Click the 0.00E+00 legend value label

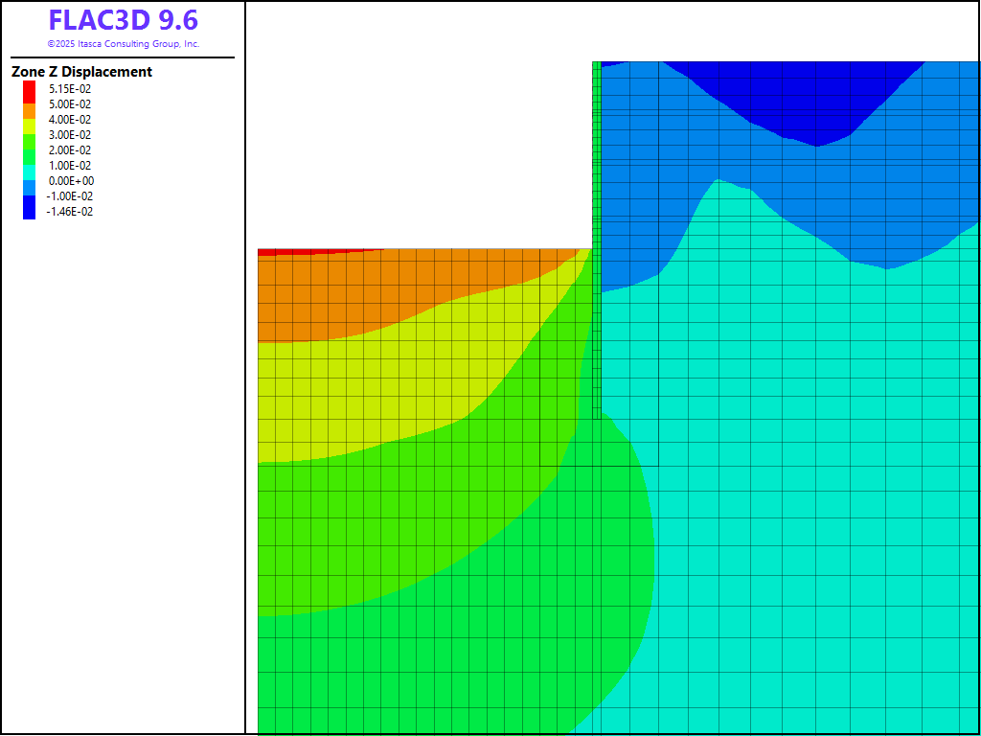72,181
